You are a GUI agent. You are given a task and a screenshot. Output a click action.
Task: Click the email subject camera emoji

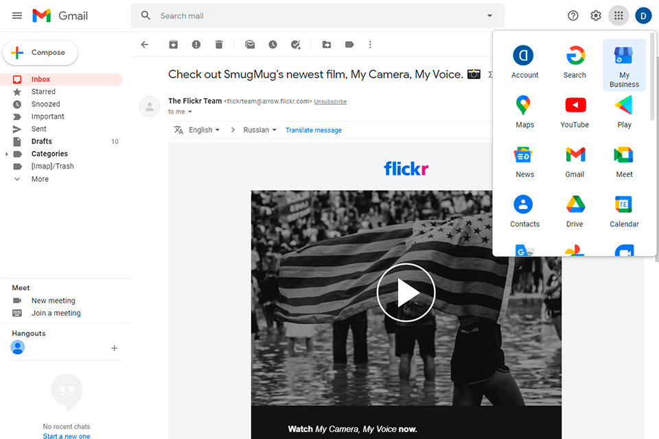point(474,74)
